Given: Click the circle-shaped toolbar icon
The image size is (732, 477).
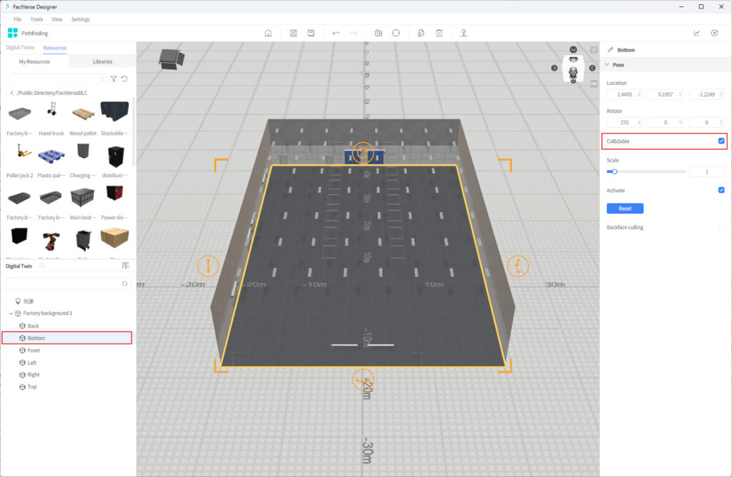Looking at the screenshot, I should [x=396, y=33].
